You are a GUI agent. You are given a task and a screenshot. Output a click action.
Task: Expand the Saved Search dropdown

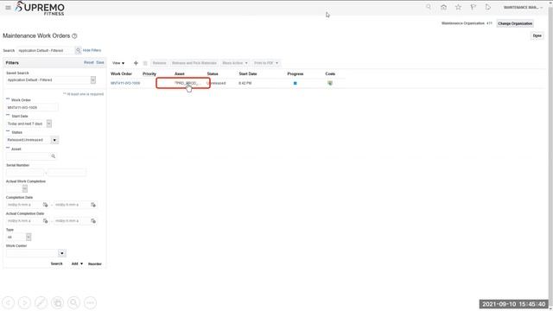93,80
